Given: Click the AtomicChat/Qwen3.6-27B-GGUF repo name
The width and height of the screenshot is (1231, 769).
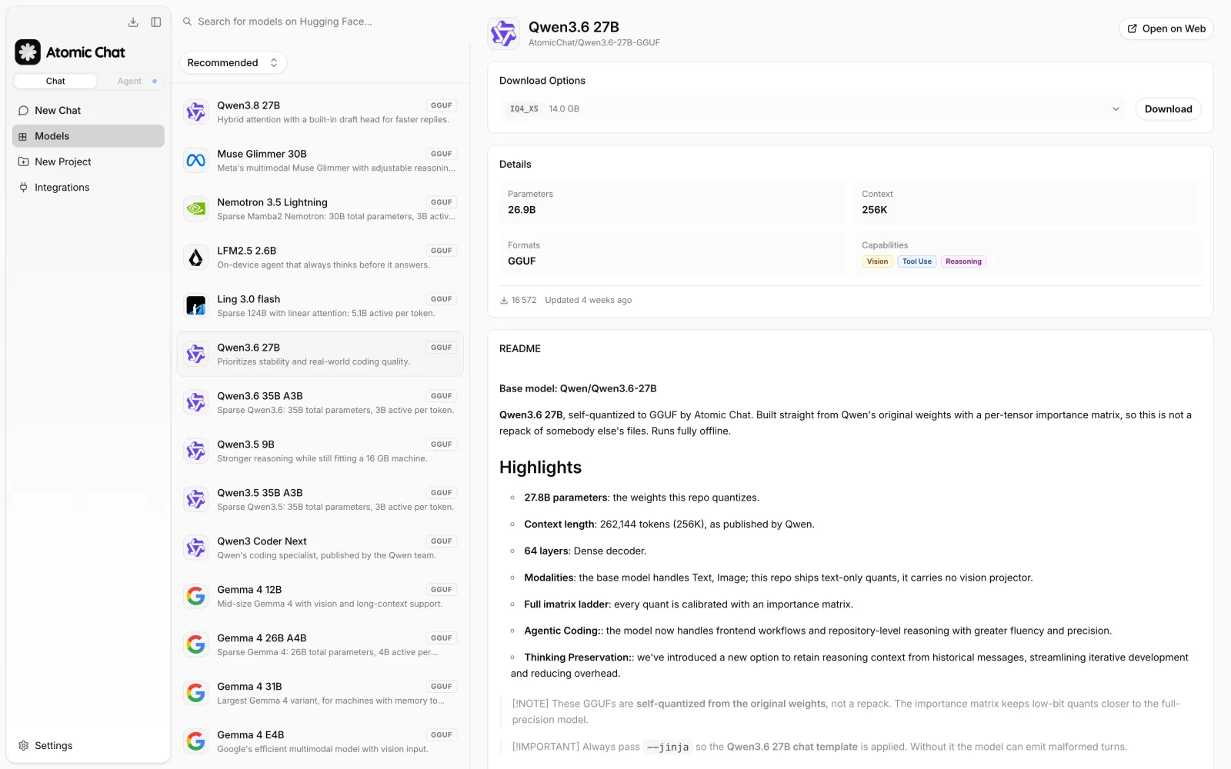Looking at the screenshot, I should pyautogui.click(x=594, y=43).
